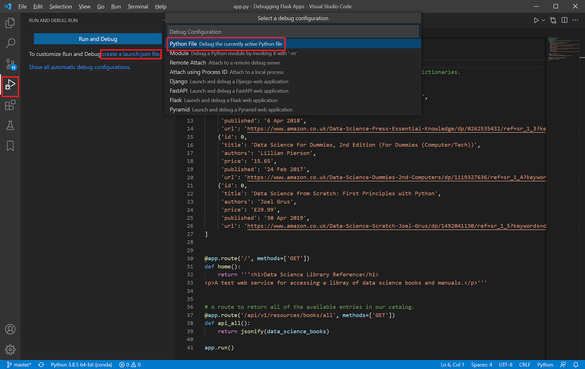Click the Run Python File play icon
The image size is (585, 369).
[536, 20]
